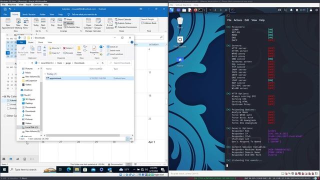Click explorer horizontal scrollbar
The image size is (320, 180).
click(x=82, y=135)
